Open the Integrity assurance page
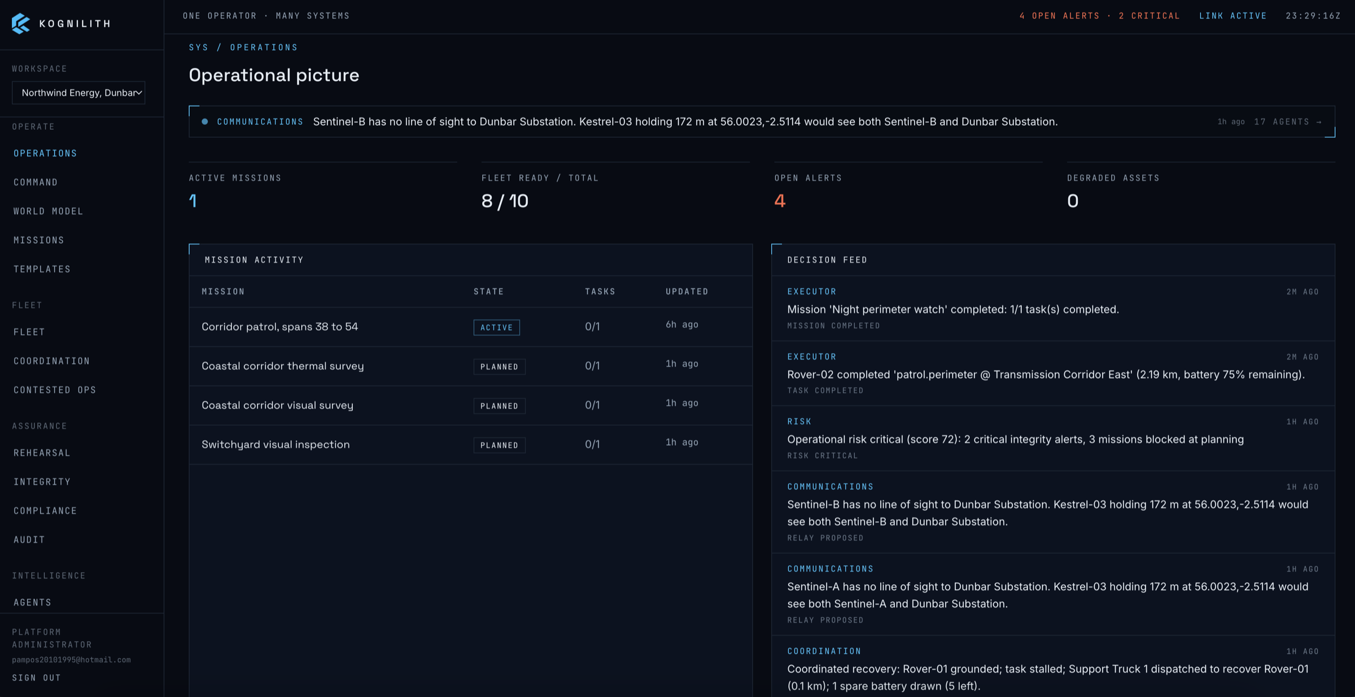This screenshot has height=697, width=1355. coord(42,482)
